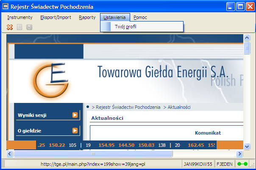256x170 pixels.
Task: Click the vertical scrollbar down arrow
Action: (x=247, y=146)
